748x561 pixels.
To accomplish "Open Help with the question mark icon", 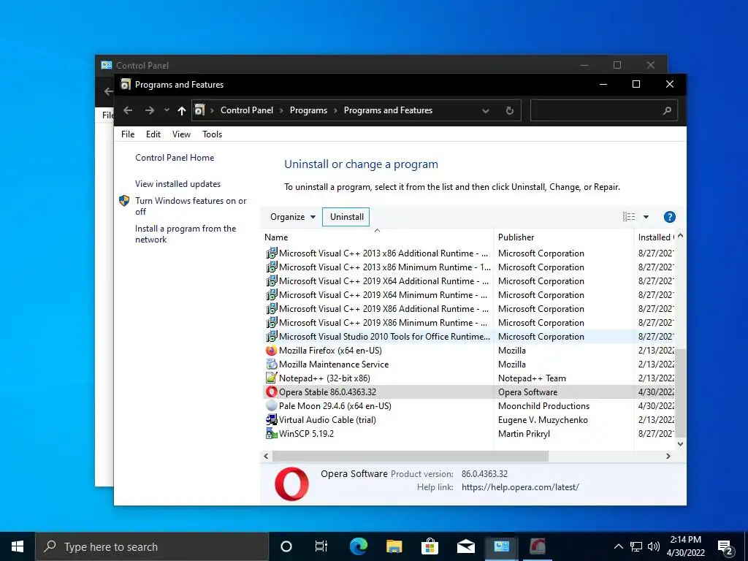I will 669,217.
